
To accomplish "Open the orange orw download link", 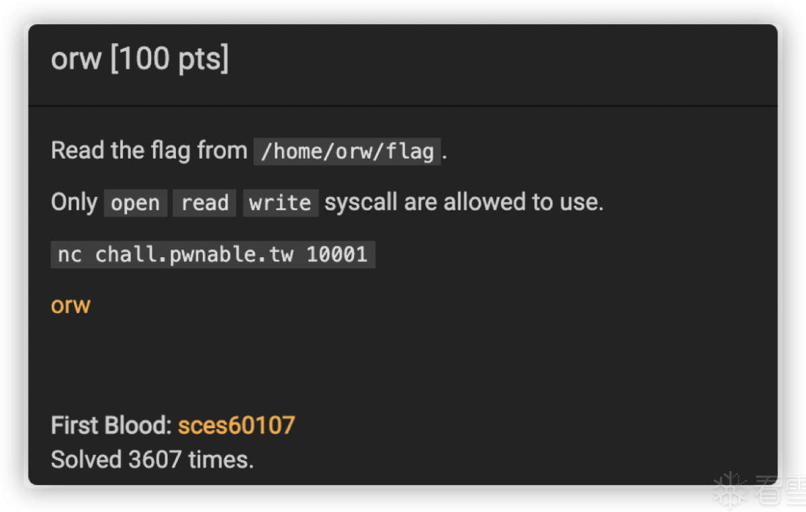I will pyautogui.click(x=71, y=306).
